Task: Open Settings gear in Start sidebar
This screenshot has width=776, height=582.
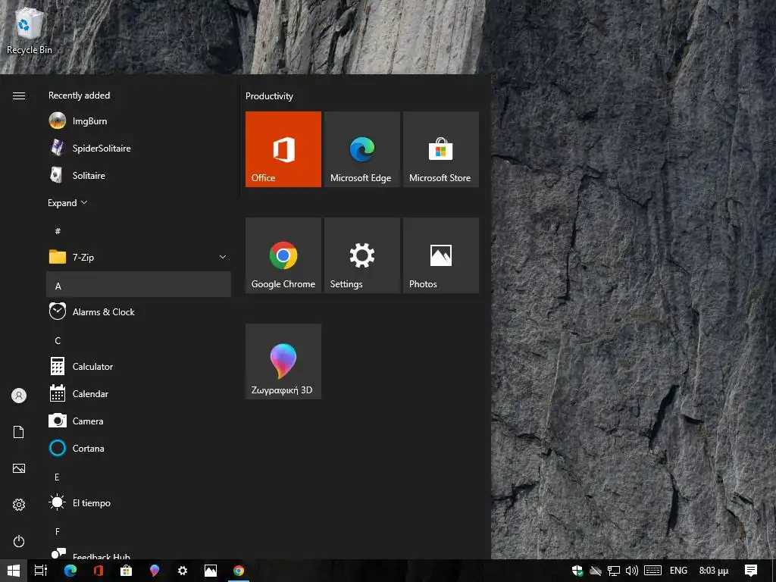Action: 19,505
